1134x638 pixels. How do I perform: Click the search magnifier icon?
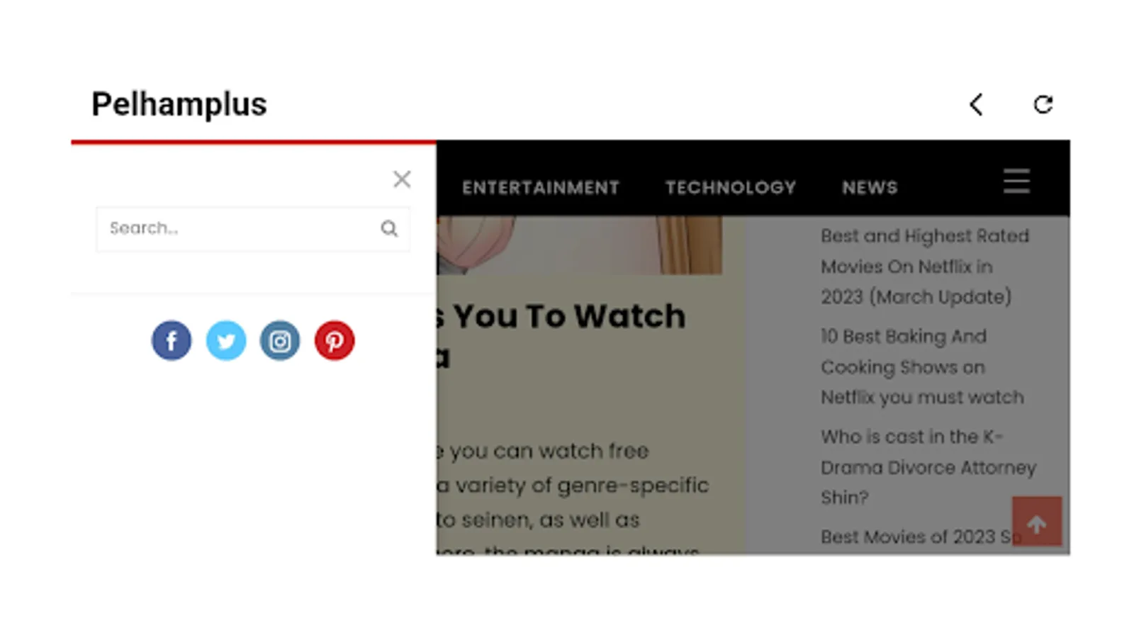click(389, 228)
